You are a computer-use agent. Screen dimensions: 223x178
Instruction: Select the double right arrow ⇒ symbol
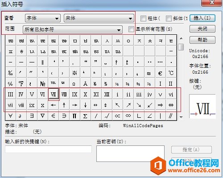(x=161, y=105)
